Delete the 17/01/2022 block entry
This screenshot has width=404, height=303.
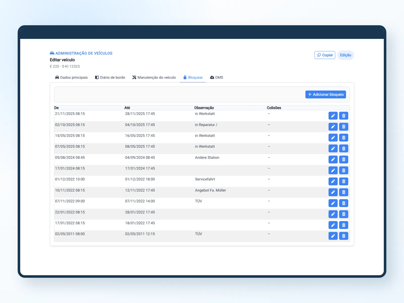tap(344, 225)
